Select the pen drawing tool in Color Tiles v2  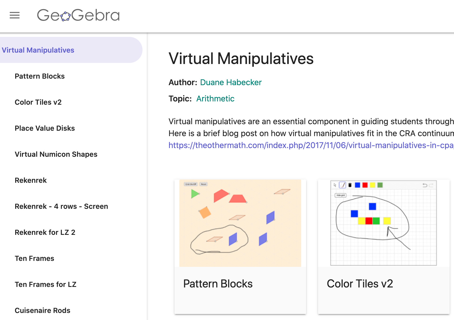pyautogui.click(x=343, y=185)
